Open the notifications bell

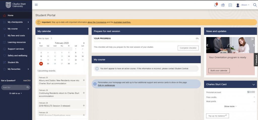(x=216, y=5)
